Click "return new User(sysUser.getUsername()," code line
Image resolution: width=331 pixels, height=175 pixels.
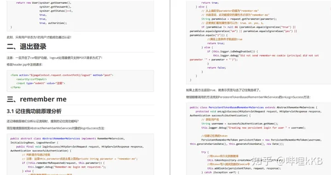pyautogui.click(x=44, y=3)
